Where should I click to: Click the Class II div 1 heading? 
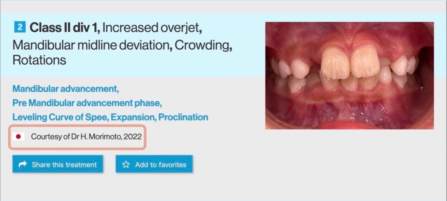click(65, 28)
